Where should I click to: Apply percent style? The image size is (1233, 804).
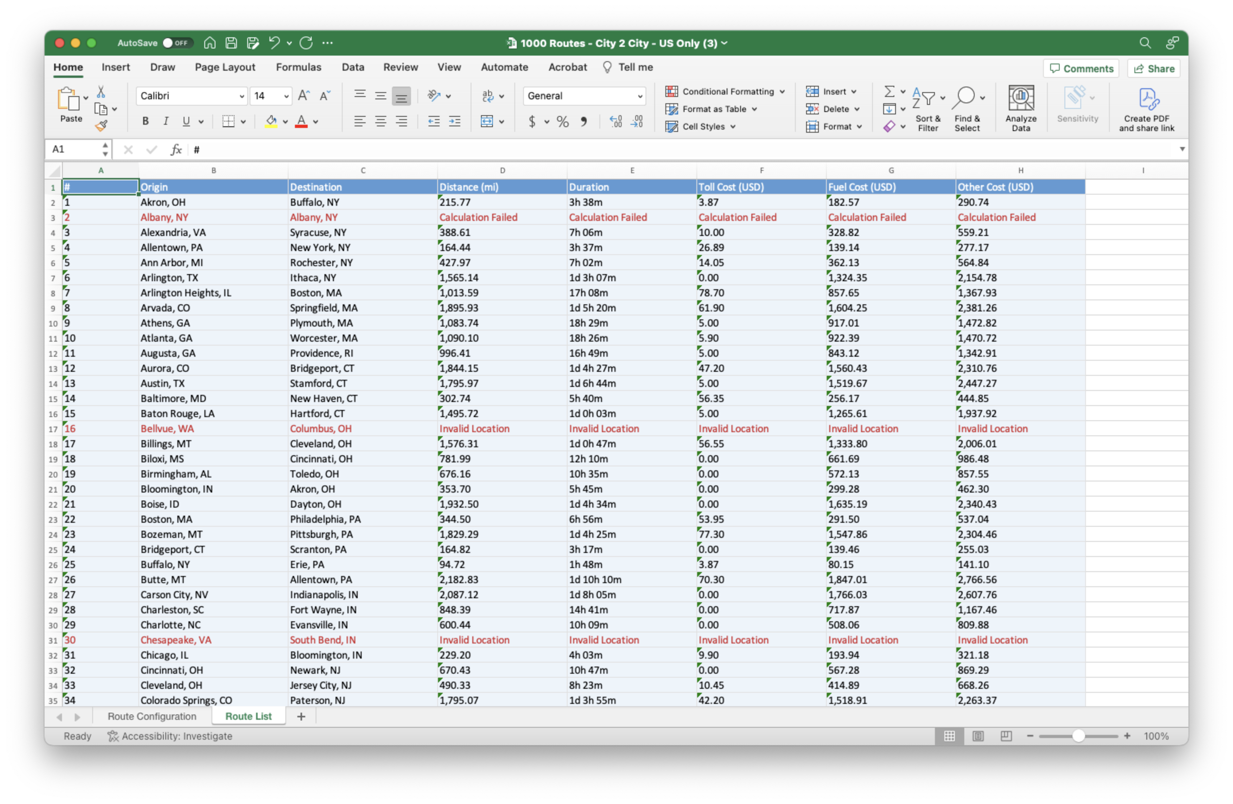(562, 122)
